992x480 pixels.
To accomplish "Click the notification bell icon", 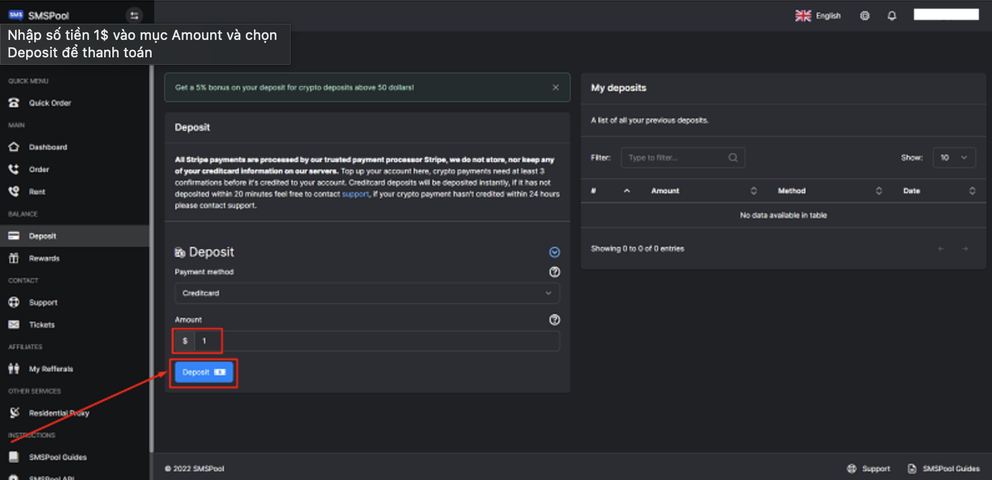I will click(x=892, y=16).
